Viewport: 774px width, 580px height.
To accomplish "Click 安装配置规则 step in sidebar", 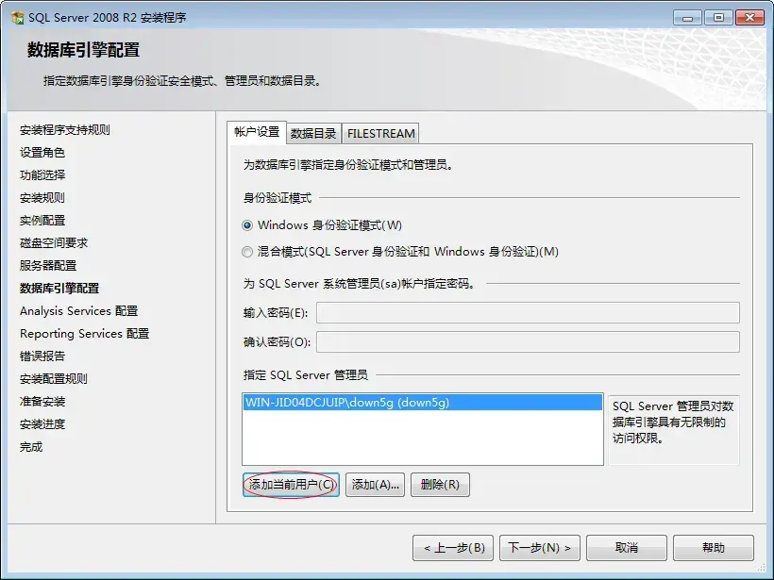I will (x=54, y=379).
